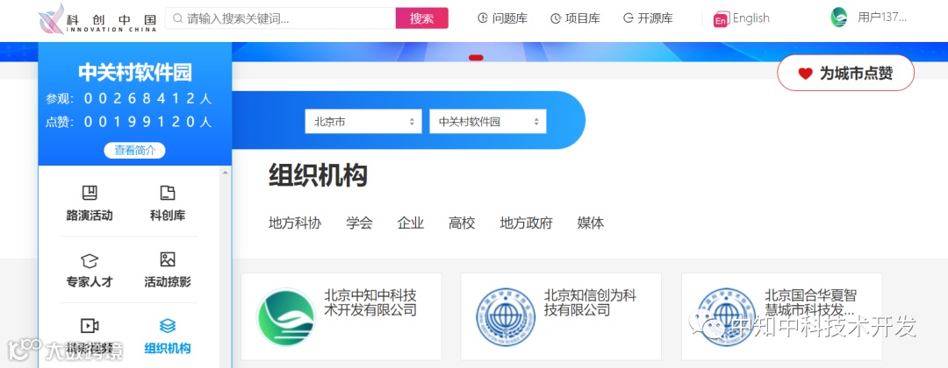Image resolution: width=948 pixels, height=368 pixels.
Task: Click the 精彩视频 video icon
Action: [90, 326]
